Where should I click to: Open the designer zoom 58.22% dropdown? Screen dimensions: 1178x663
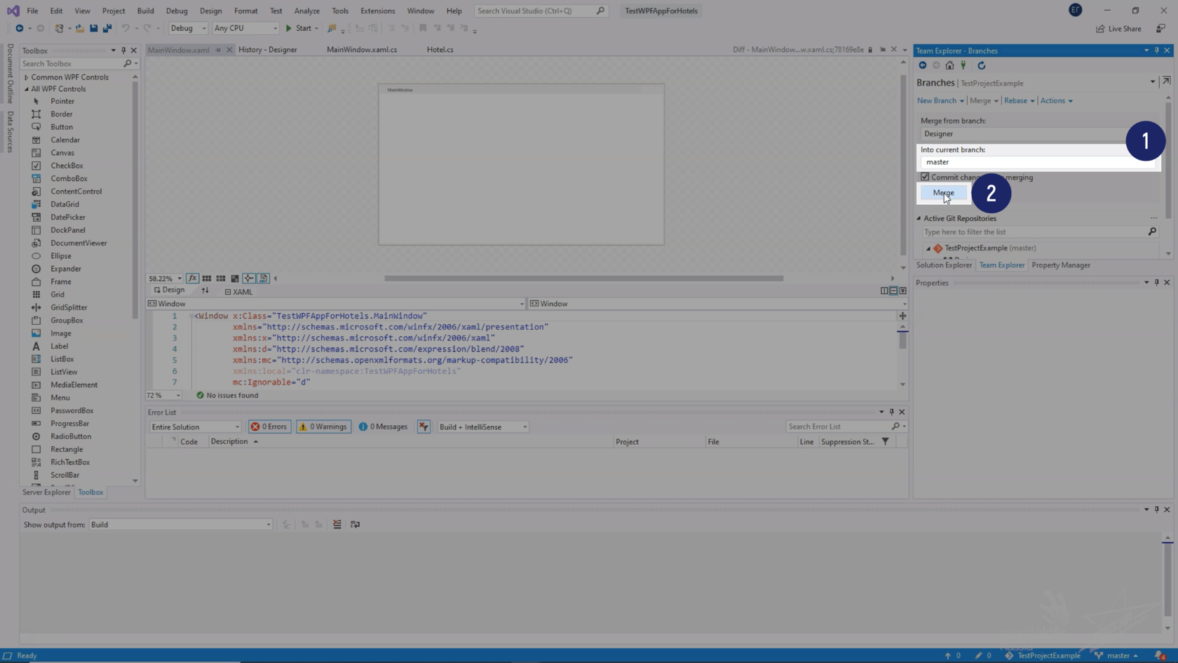click(165, 279)
